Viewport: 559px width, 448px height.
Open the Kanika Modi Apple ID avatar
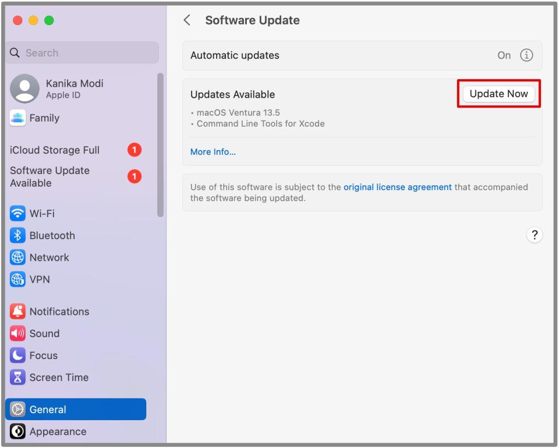[x=25, y=88]
